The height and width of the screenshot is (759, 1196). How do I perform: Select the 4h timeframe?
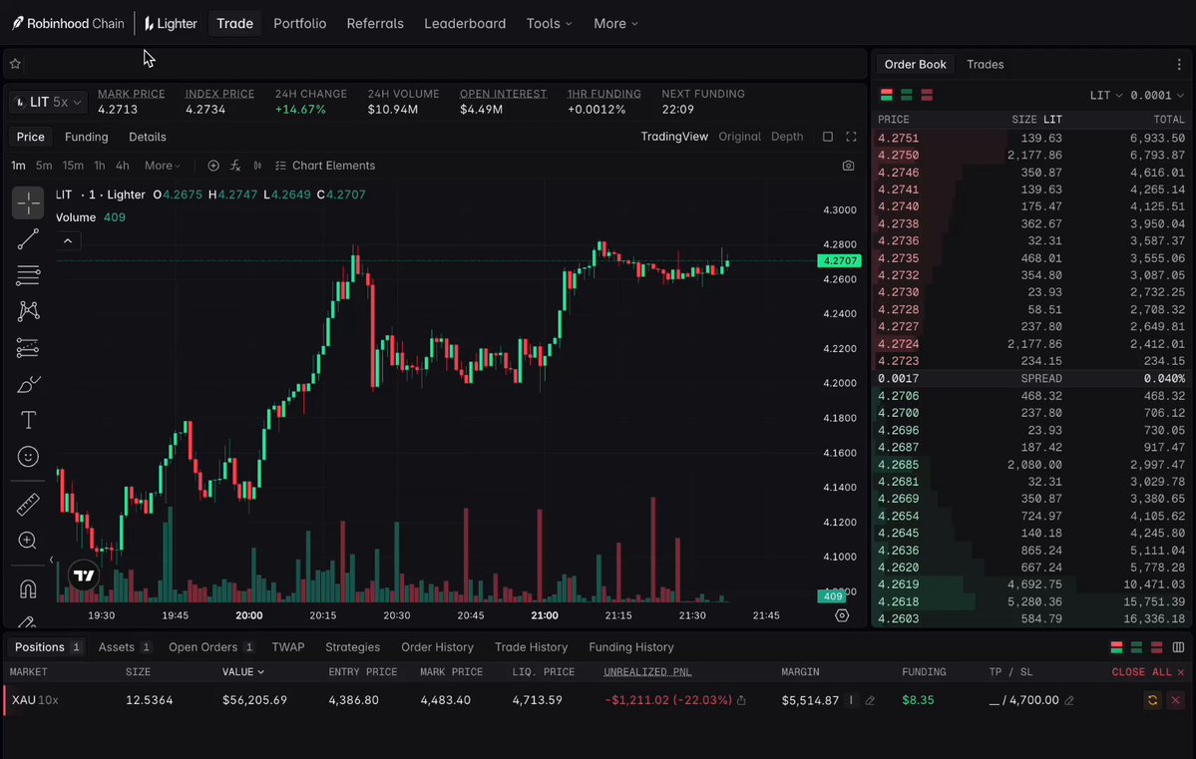[x=122, y=166]
